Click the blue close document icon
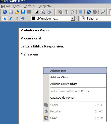The width and height of the screenshot is (111, 125). click(5, 12)
